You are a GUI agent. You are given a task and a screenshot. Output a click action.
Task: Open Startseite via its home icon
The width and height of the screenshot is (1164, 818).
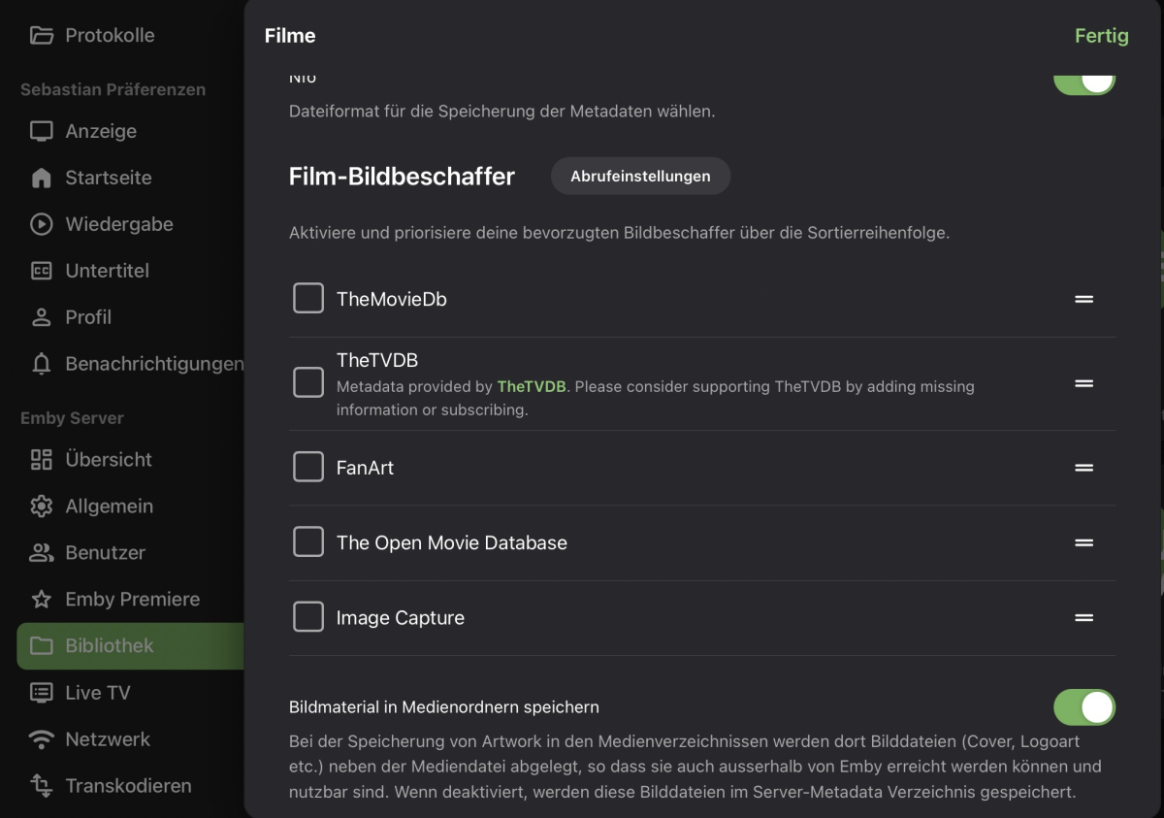(x=41, y=178)
